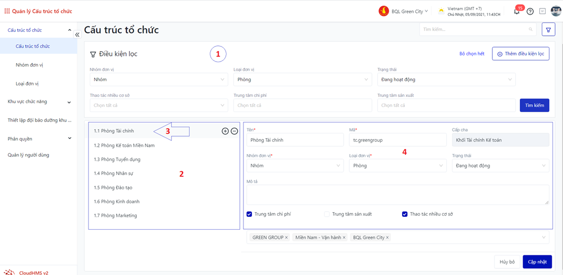Open the app grid menu icon
The image size is (563, 275).
point(7,11)
